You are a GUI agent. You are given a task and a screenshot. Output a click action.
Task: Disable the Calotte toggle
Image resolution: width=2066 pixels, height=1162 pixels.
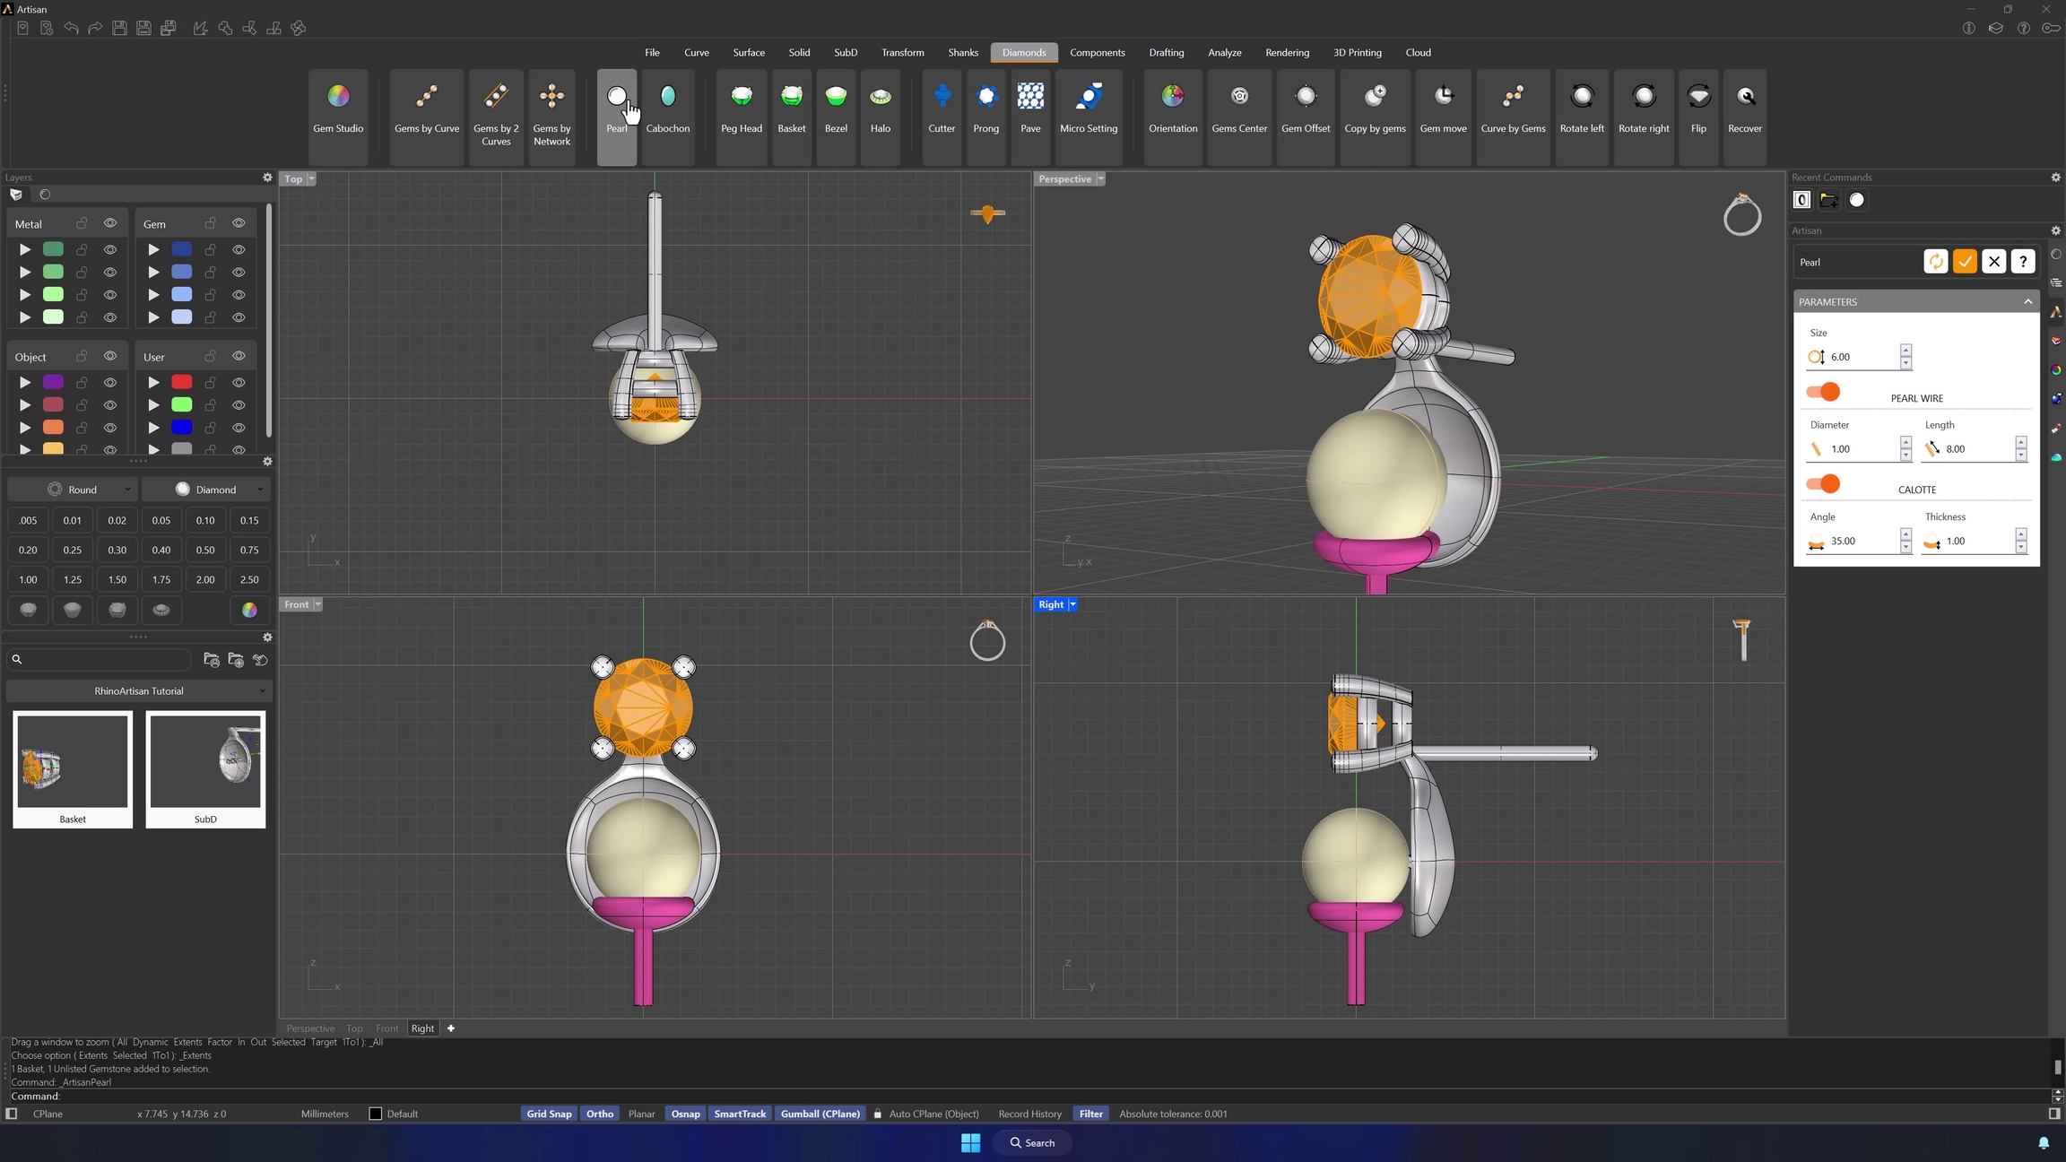1823,484
